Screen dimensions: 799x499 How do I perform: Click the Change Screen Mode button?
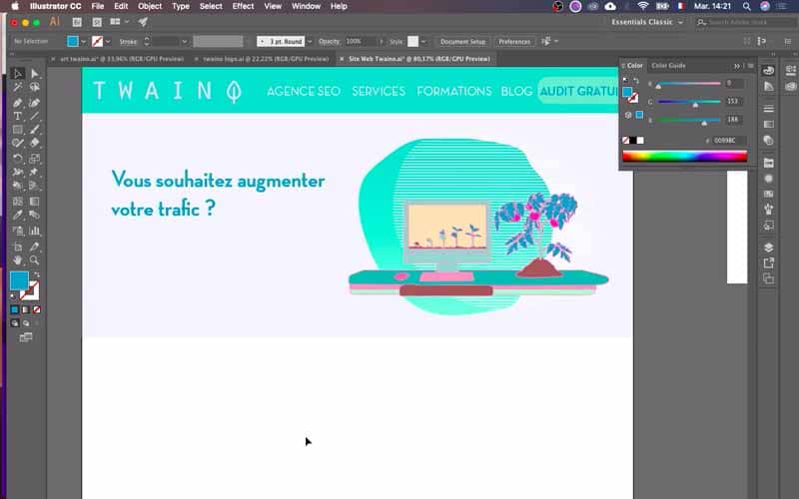26,337
